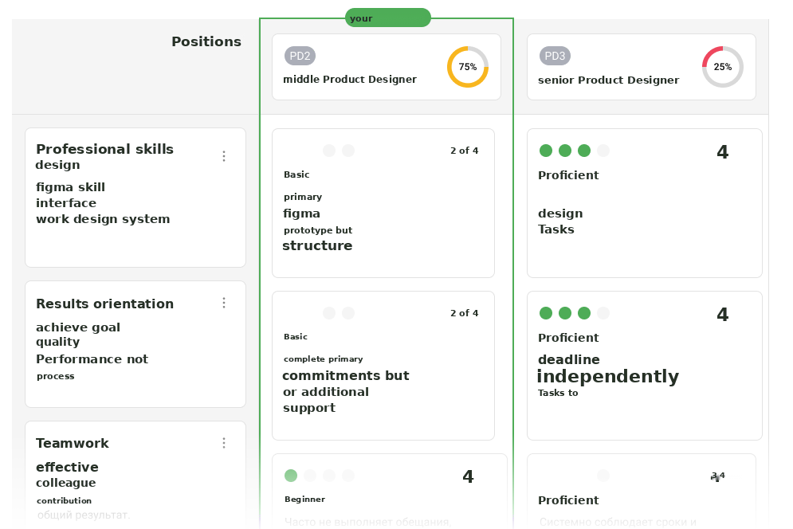Click fourth grey dot in PD3 Professional skills
The image size is (793, 529).
(603, 151)
